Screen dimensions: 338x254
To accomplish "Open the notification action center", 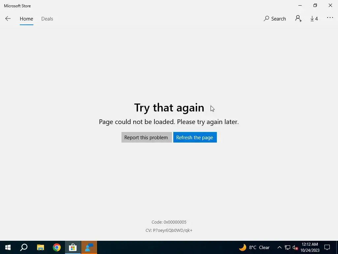I will pyautogui.click(x=327, y=247).
